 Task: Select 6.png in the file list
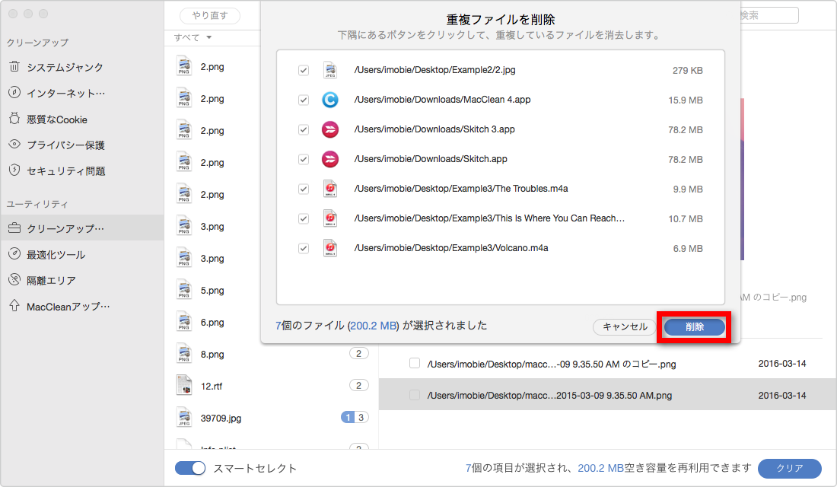click(x=214, y=322)
